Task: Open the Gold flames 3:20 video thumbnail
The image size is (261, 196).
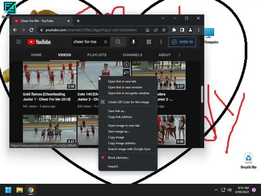Action: coord(50,76)
